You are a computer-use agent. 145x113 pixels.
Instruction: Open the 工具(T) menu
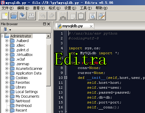pyautogui.click(x=86, y=8)
